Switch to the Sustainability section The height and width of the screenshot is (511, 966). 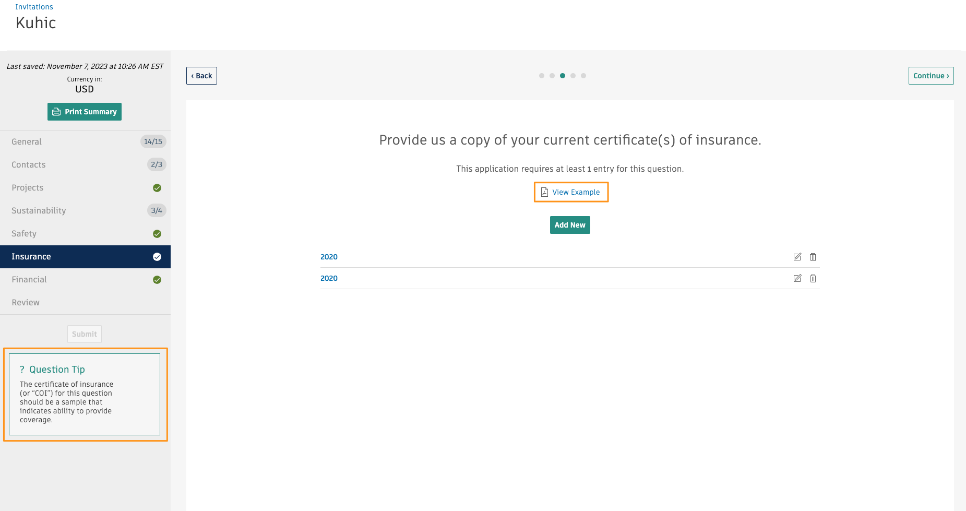[x=38, y=210]
